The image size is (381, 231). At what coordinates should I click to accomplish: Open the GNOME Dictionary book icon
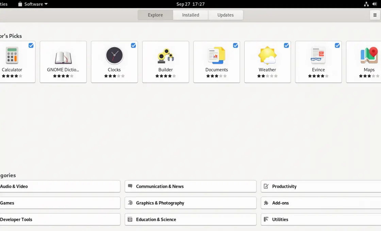63,58
